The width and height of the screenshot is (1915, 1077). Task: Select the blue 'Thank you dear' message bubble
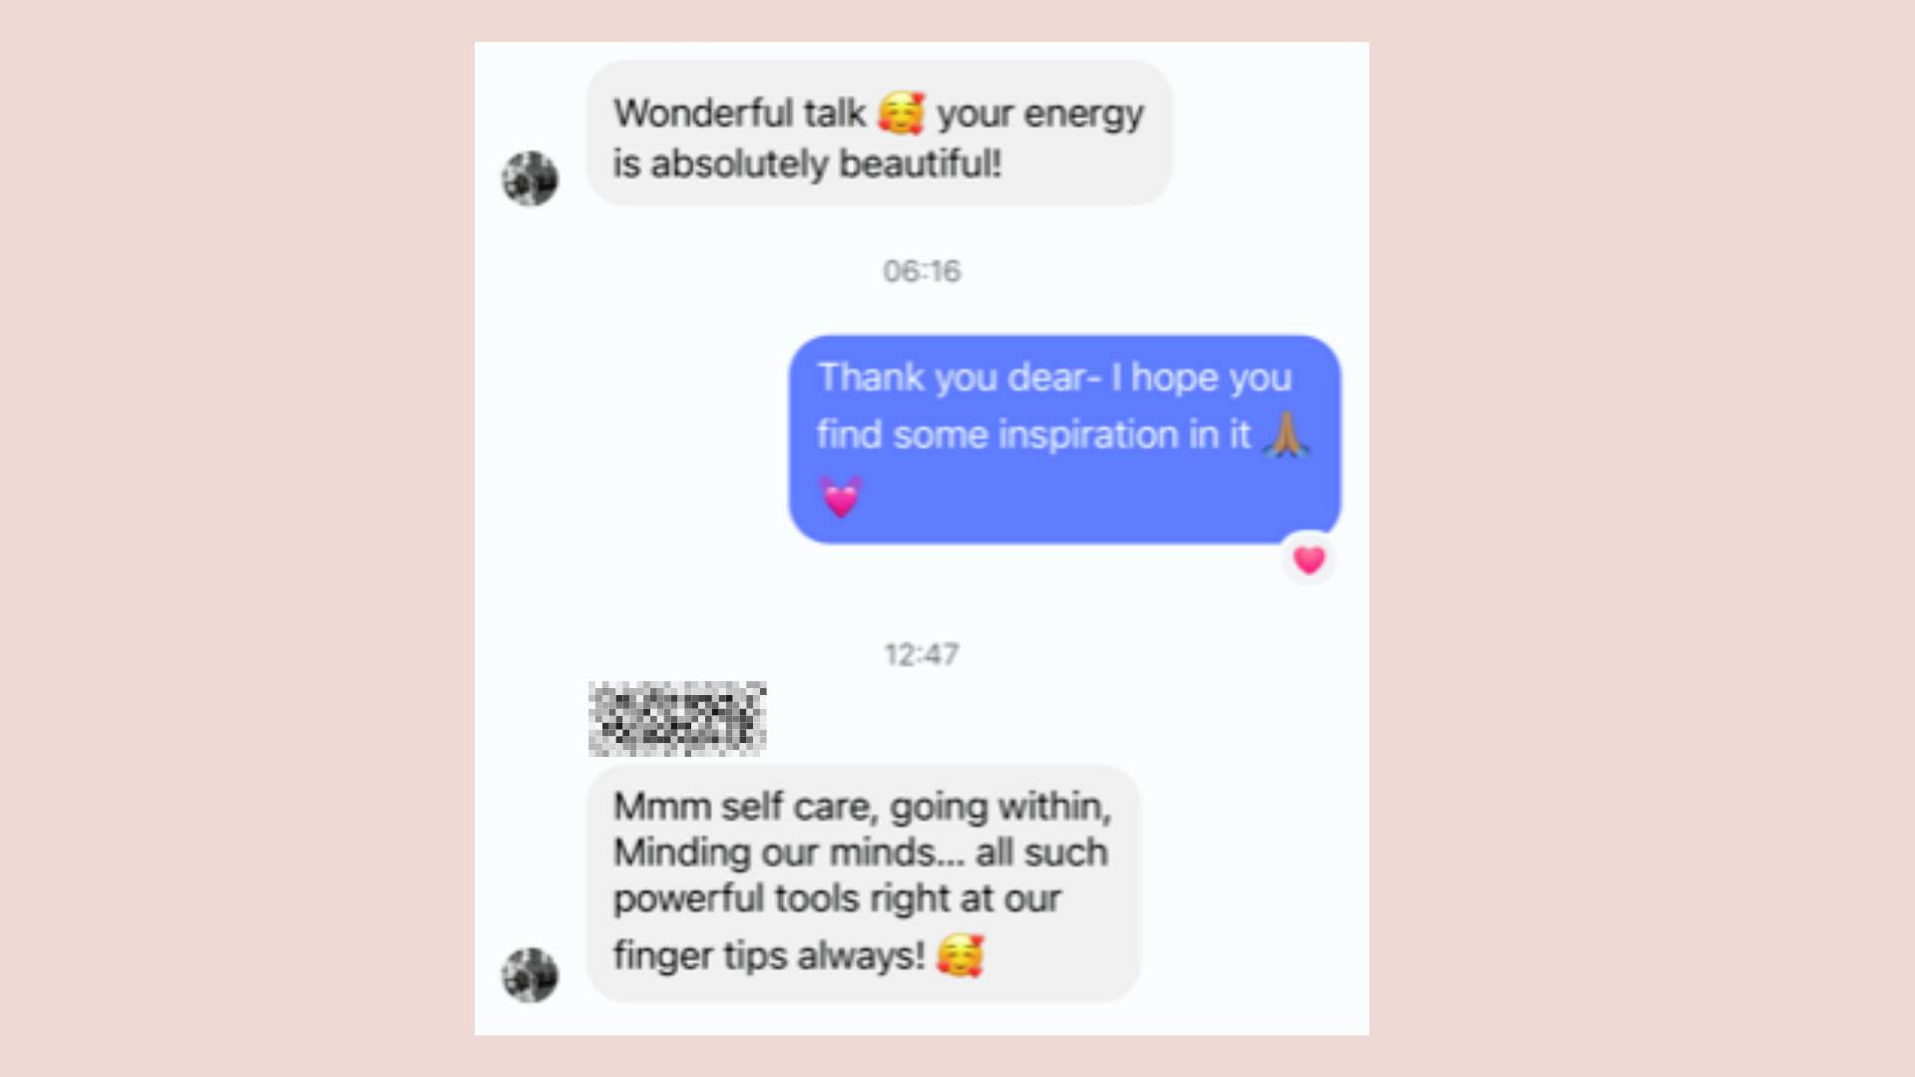point(1064,439)
